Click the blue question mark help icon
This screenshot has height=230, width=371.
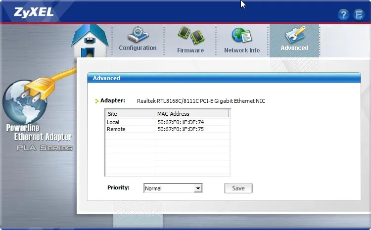click(x=343, y=14)
